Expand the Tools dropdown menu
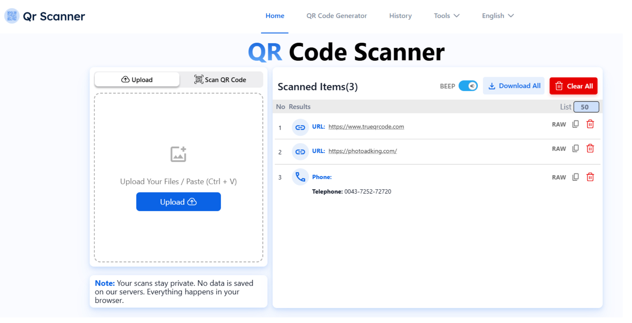Image resolution: width=632 pixels, height=323 pixels. click(446, 16)
